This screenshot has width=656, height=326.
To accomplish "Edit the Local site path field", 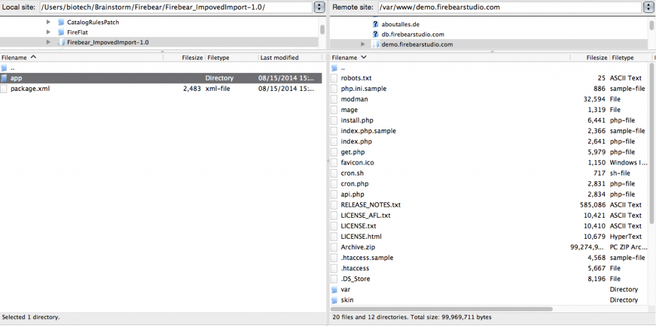I will 176,7.
